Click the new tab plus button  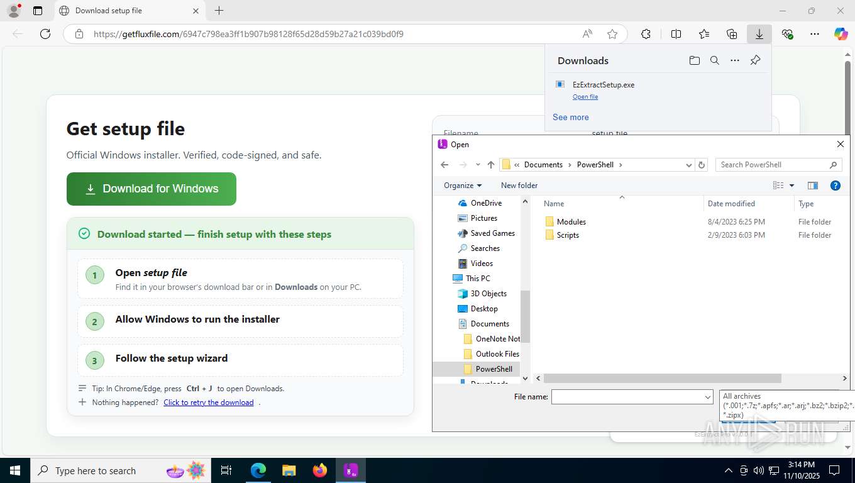pyautogui.click(x=219, y=11)
